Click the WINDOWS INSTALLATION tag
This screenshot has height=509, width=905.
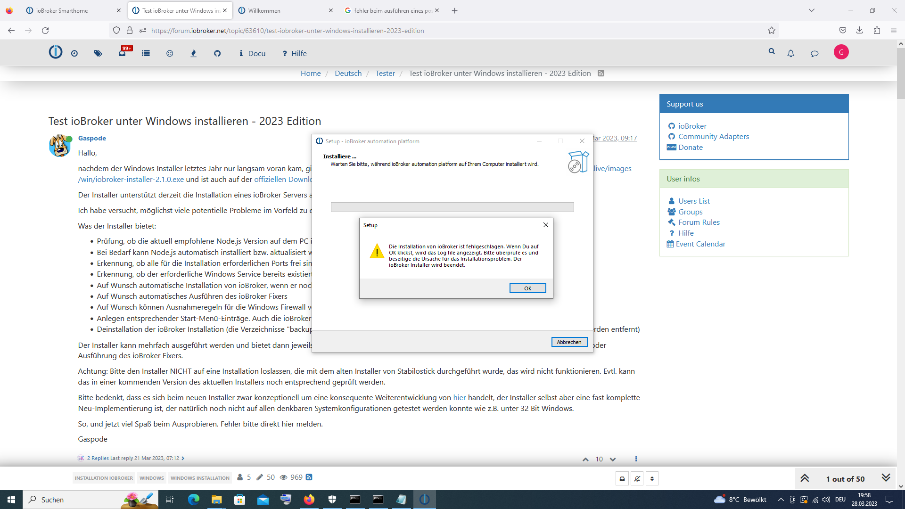(x=200, y=478)
